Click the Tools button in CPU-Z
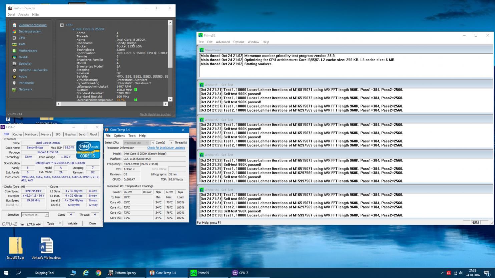Screen dimensions: 495x278 (51, 223)
